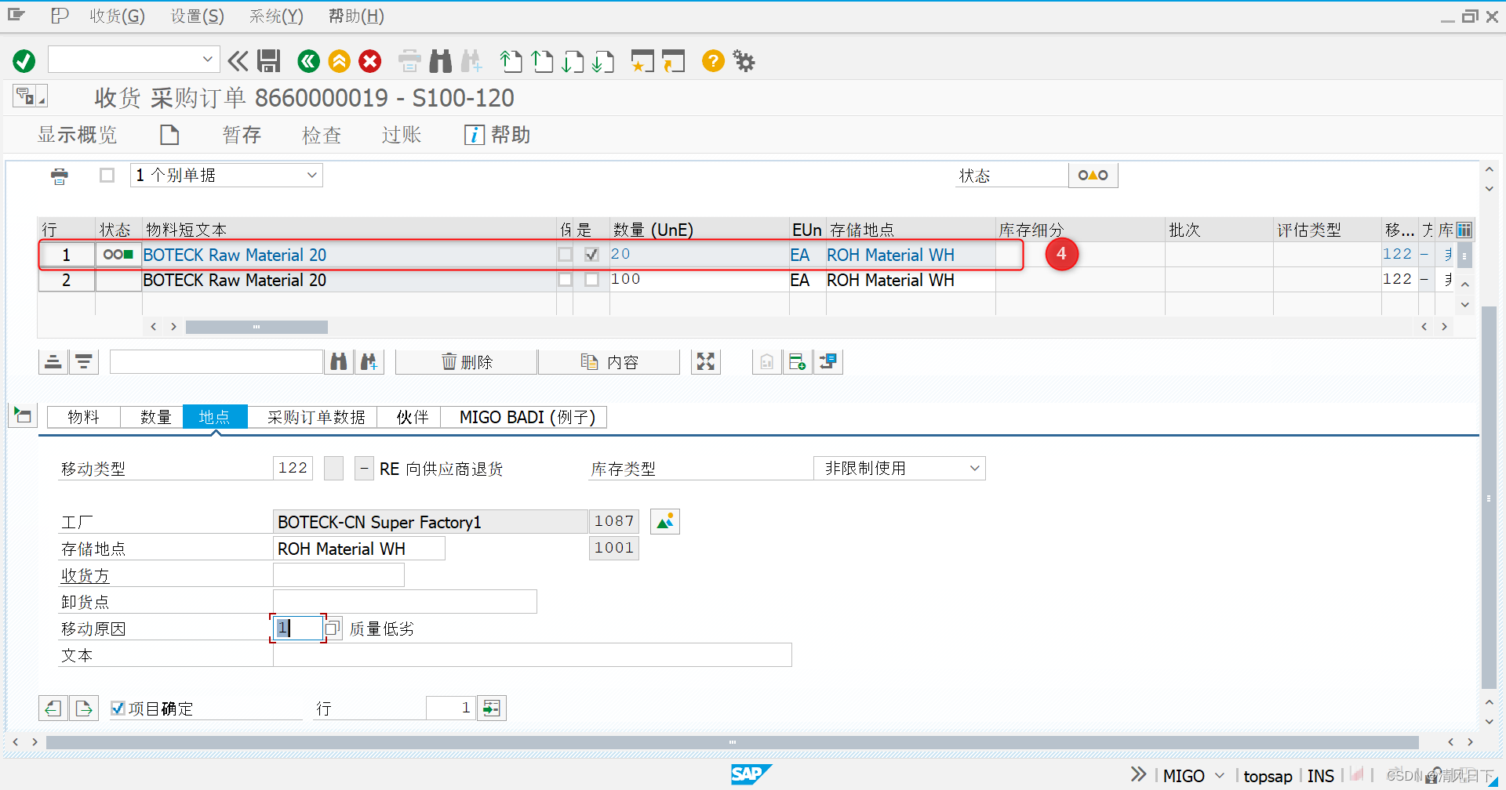This screenshot has height=790, width=1506.
Task: Open the 系统(Y) menu
Action: tap(276, 16)
